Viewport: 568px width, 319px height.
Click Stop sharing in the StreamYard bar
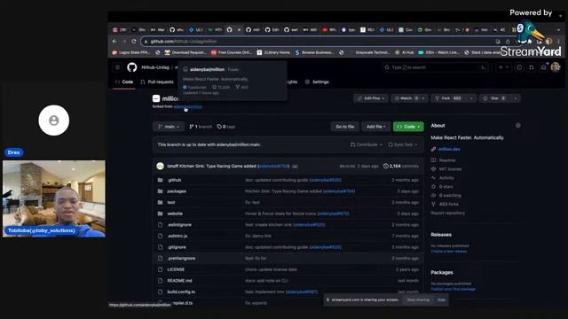(418, 300)
